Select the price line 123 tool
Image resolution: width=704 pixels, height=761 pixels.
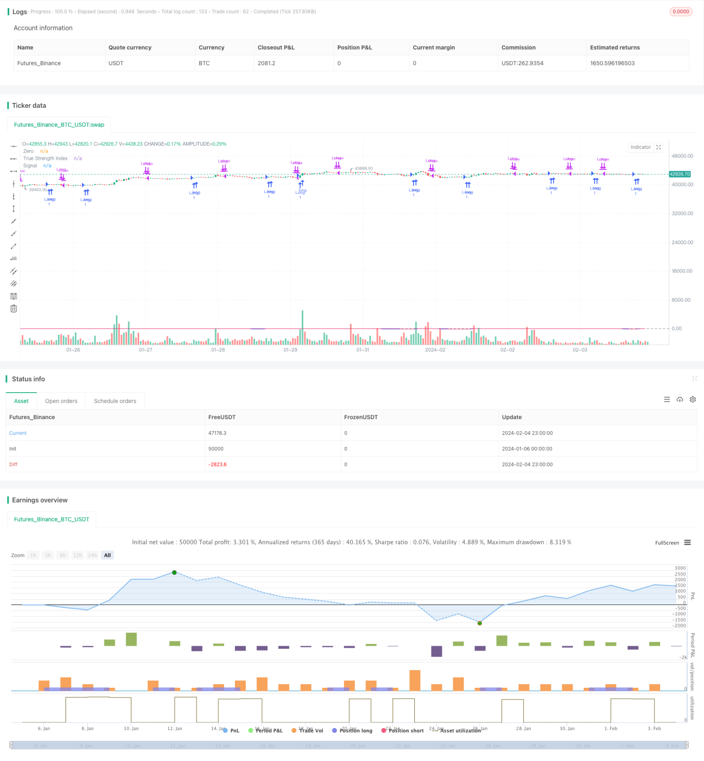(x=14, y=258)
